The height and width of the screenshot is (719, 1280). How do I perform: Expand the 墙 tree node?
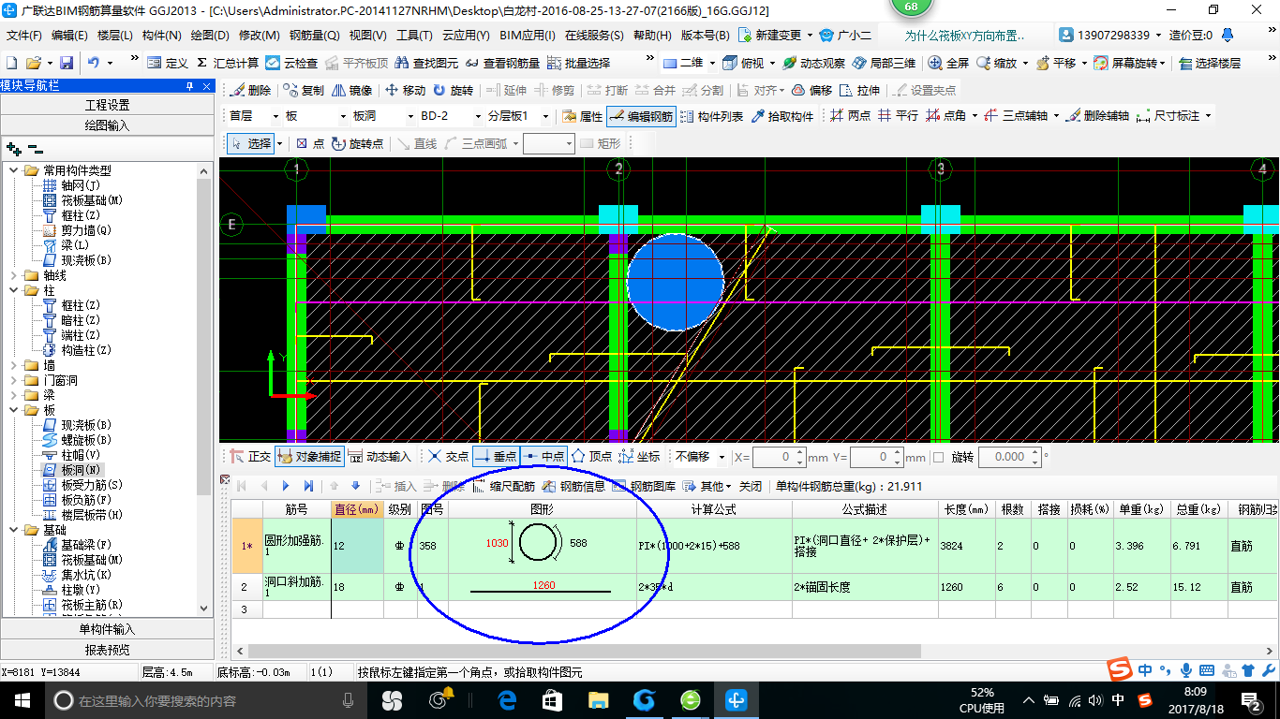[14, 365]
